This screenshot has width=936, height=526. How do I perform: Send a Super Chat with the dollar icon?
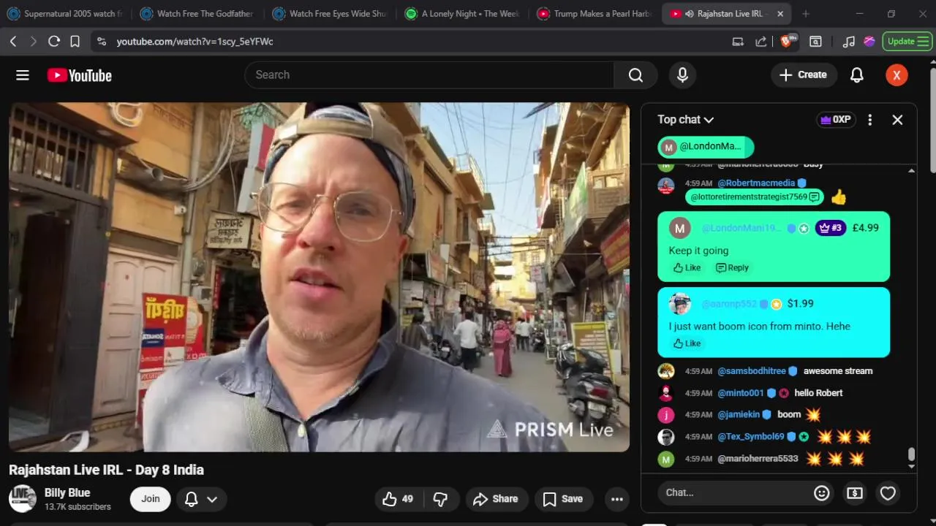click(855, 493)
